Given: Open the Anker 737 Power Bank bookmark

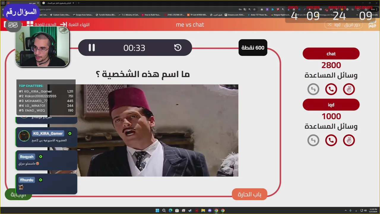Looking at the screenshot, I should 257,15.
